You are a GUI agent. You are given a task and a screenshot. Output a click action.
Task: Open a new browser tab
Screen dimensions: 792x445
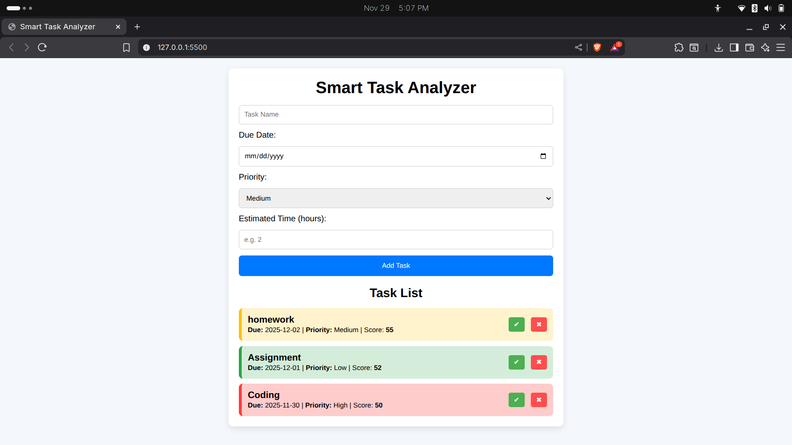tap(137, 27)
